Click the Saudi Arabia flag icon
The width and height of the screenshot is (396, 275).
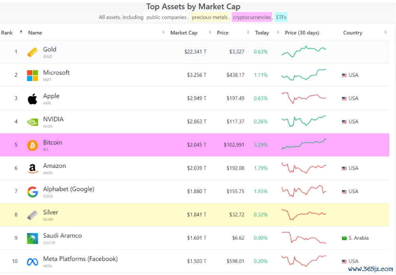tap(344, 238)
